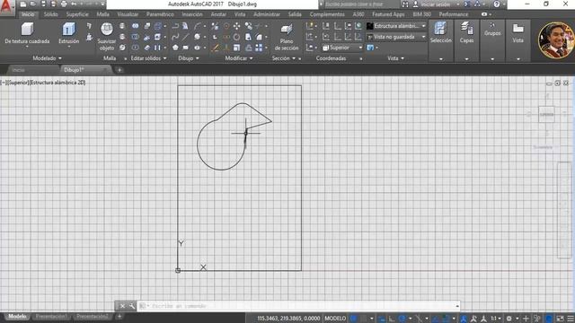575x323 pixels.
Task: Click the viewport label Superior Estructura alámbrica 2D
Action: click(x=43, y=83)
